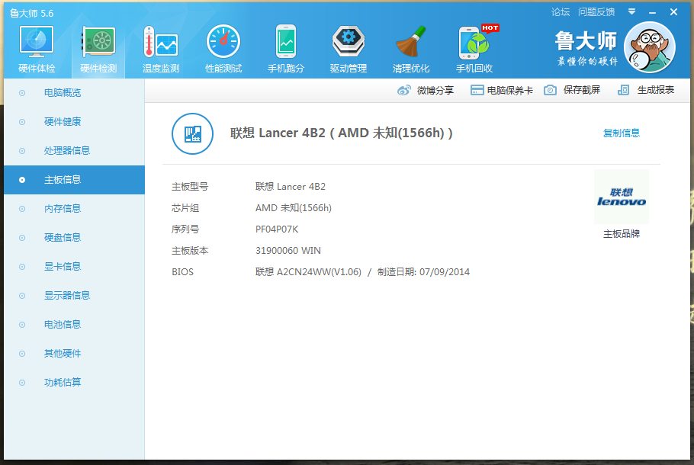Image resolution: width=694 pixels, height=465 pixels.
Task: Click the card icon beside 电脑保养卡
Action: [477, 90]
